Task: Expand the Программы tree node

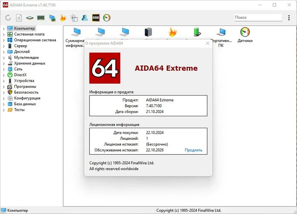Action: coord(4,87)
